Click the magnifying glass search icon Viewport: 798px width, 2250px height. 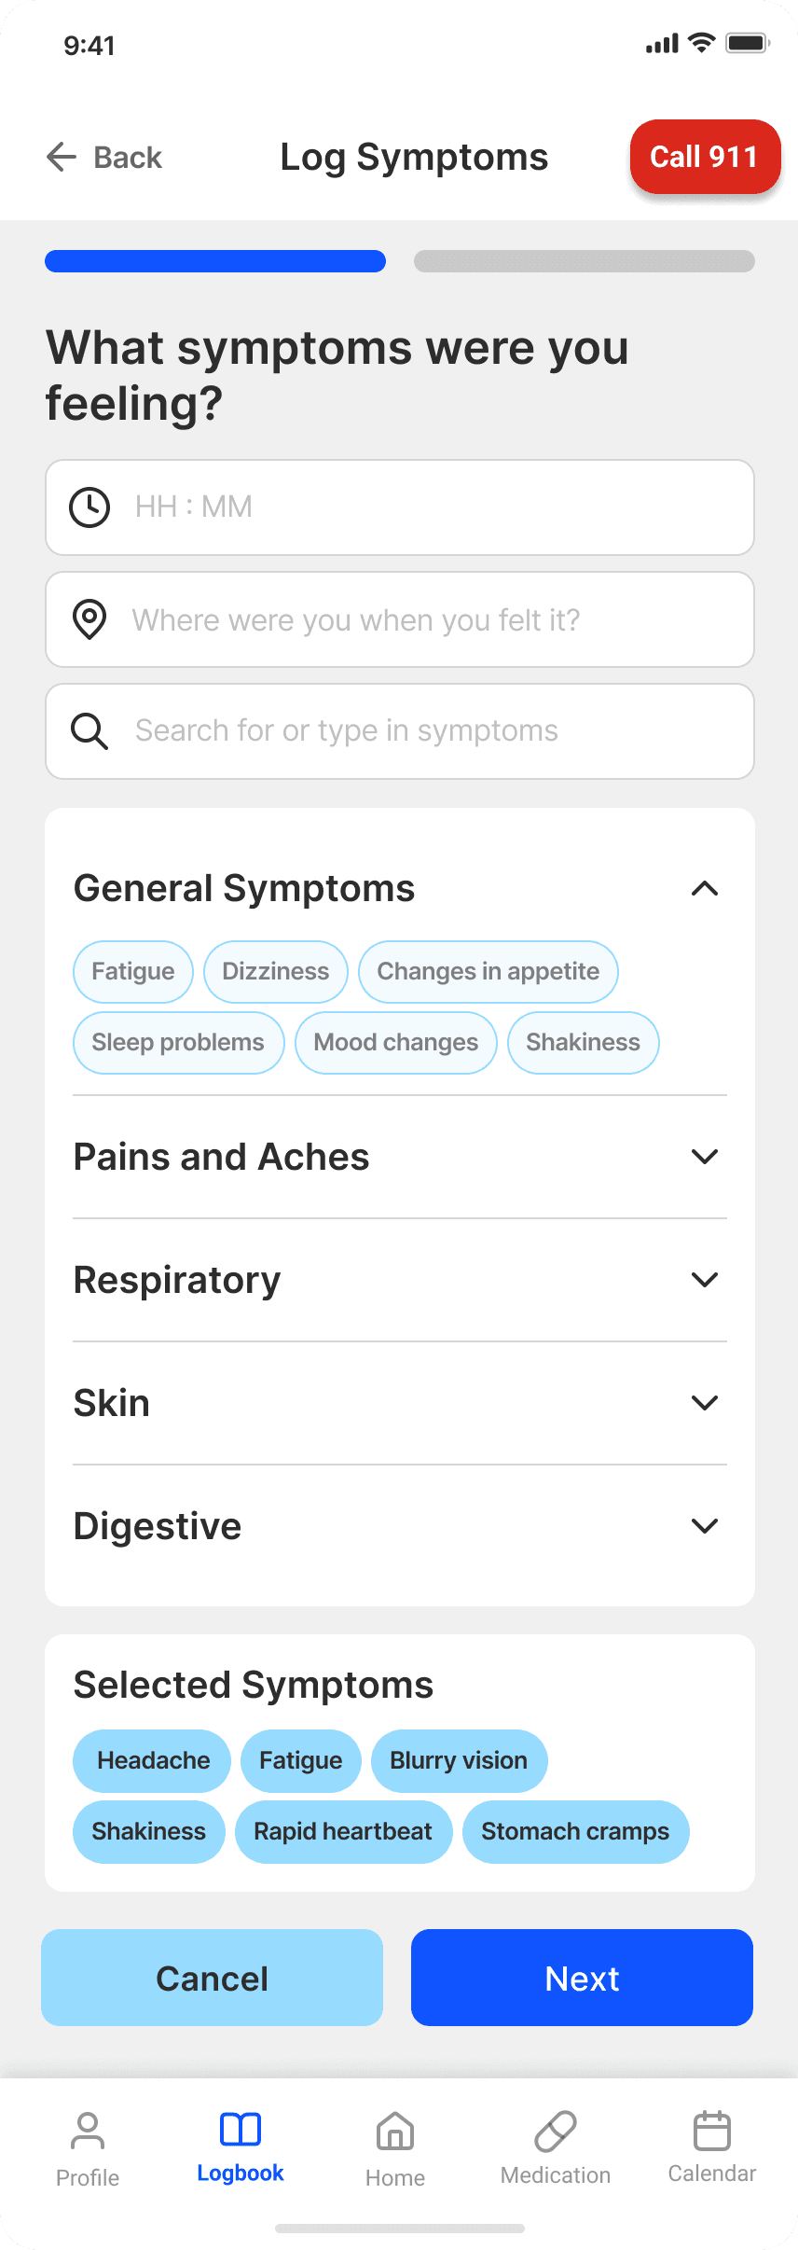coord(89,731)
